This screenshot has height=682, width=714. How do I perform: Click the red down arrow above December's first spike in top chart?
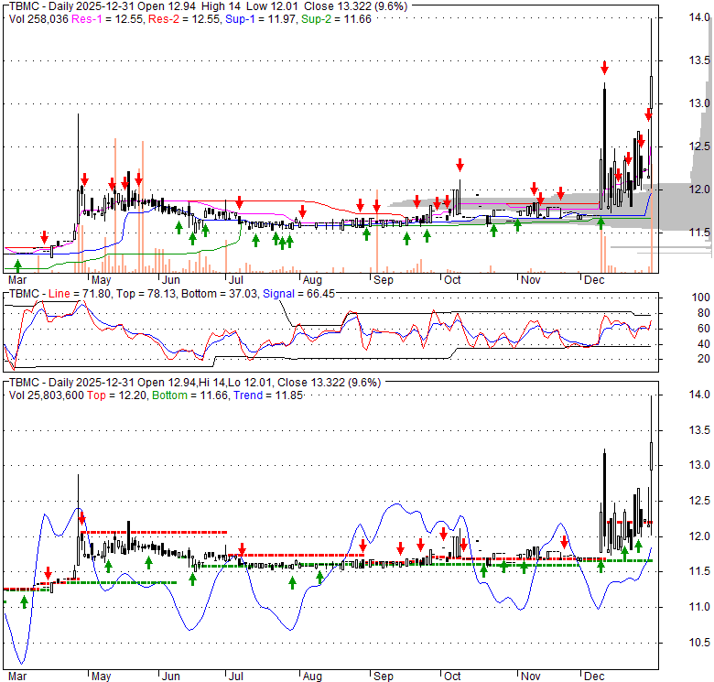click(604, 68)
